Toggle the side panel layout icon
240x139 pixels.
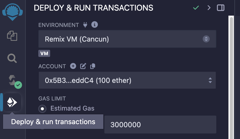coord(221,8)
